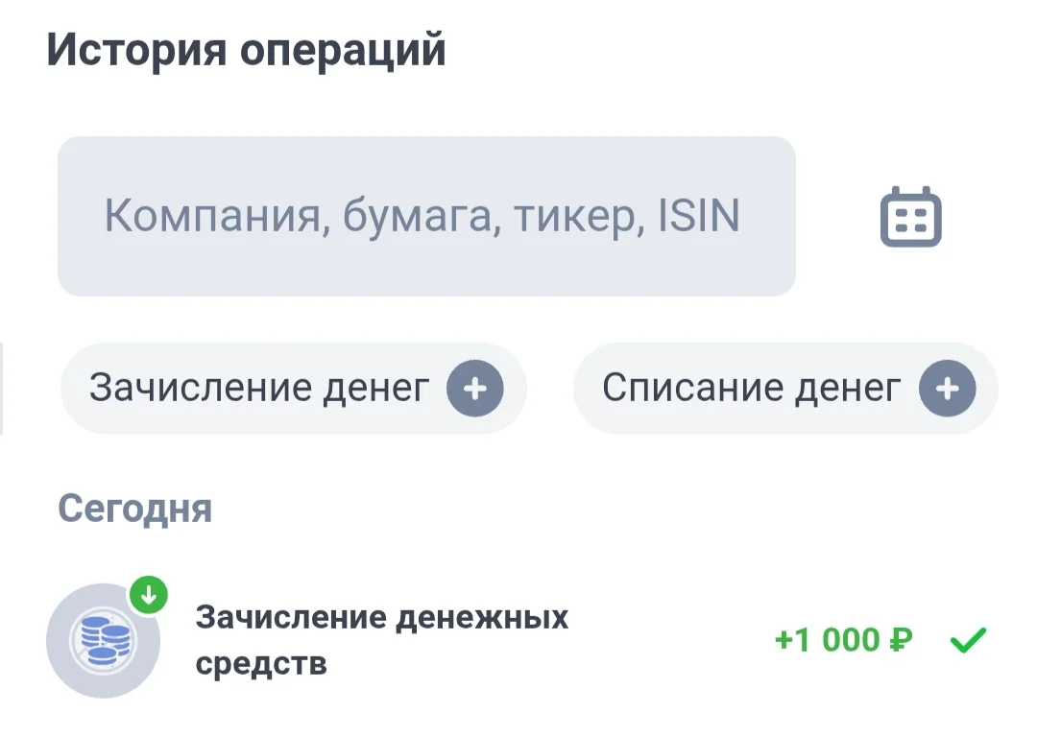Image resolution: width=1037 pixels, height=736 pixels.
Task: Click the green checkmark status icon
Action: point(968,640)
